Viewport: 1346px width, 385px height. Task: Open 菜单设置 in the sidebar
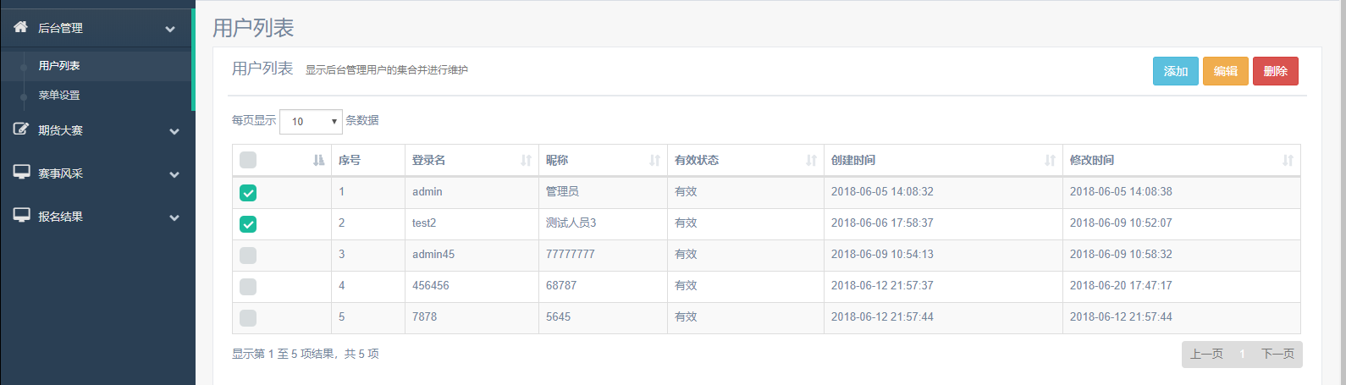click(x=59, y=95)
